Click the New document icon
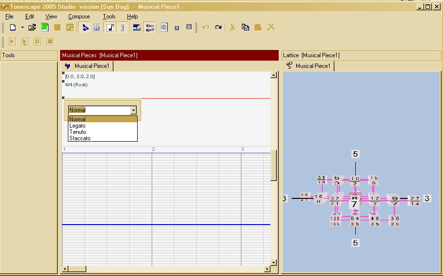The width and height of the screenshot is (443, 276). pos(13,28)
